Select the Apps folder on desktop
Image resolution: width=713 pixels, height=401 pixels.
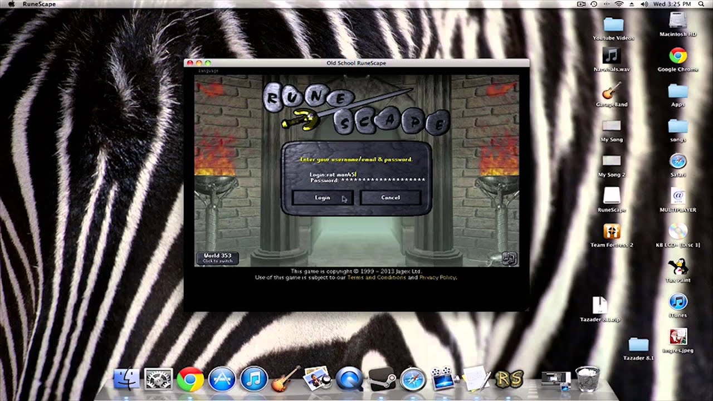[x=678, y=95]
